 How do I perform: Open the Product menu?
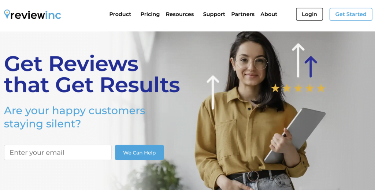pos(120,14)
